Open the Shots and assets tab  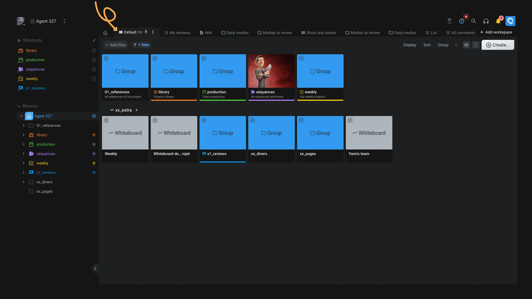[319, 33]
